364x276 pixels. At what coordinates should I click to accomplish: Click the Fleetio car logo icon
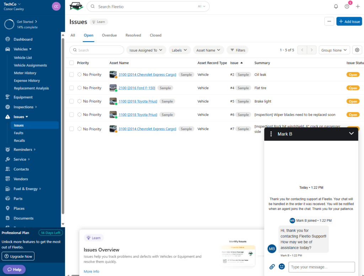[x=76, y=6]
